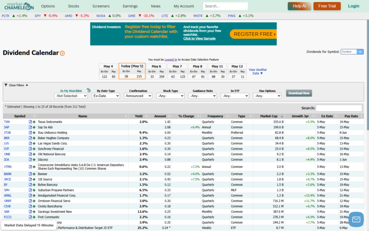The width and height of the screenshot is (369, 231).
Task: Focus the table Search input
Action: (339, 108)
